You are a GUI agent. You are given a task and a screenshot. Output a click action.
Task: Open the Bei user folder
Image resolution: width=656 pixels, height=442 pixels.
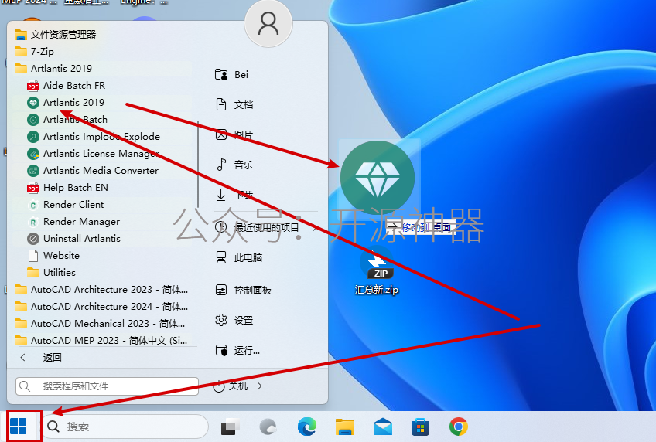[232, 75]
